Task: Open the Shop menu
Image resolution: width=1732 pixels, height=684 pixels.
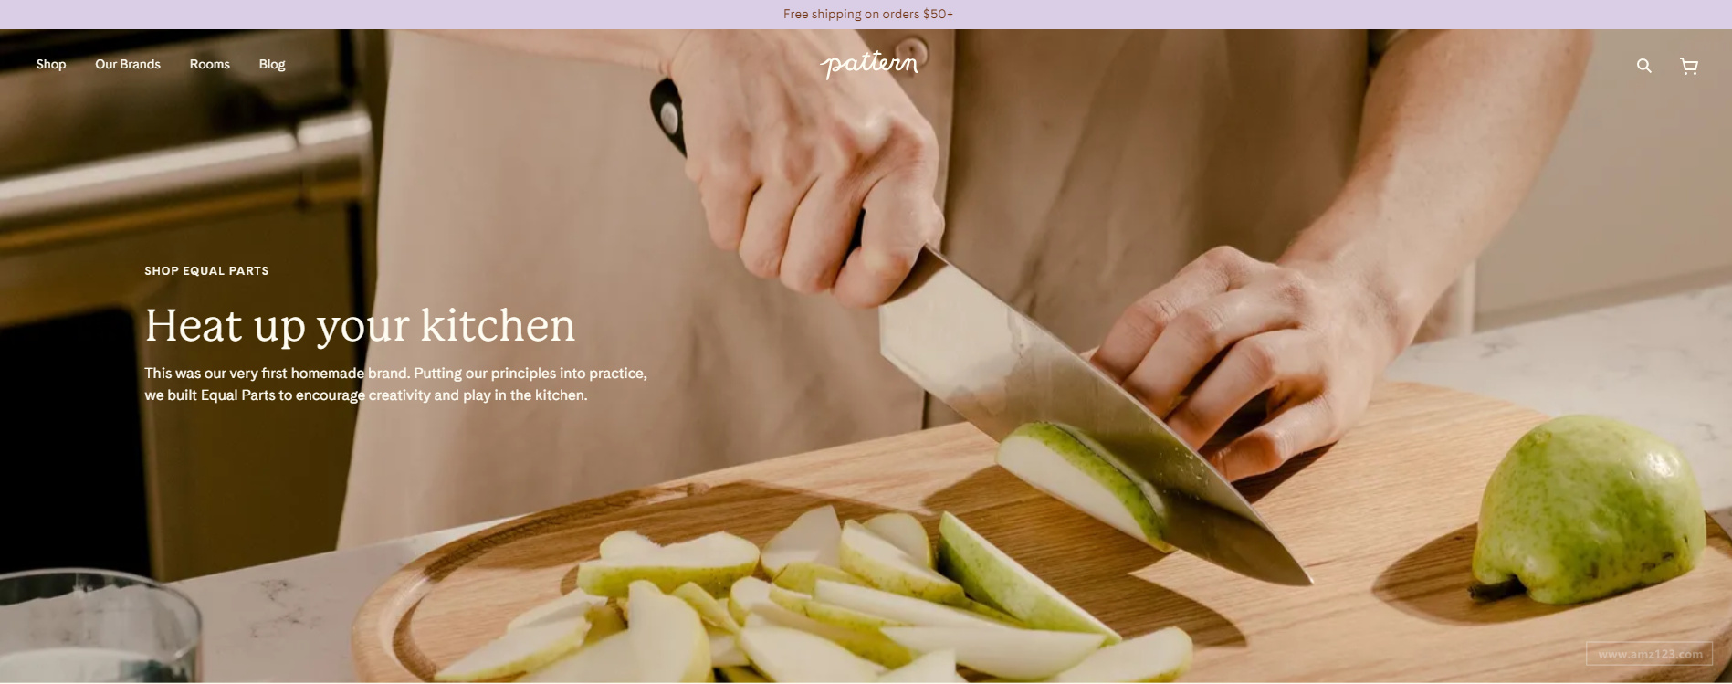Action: (51, 64)
